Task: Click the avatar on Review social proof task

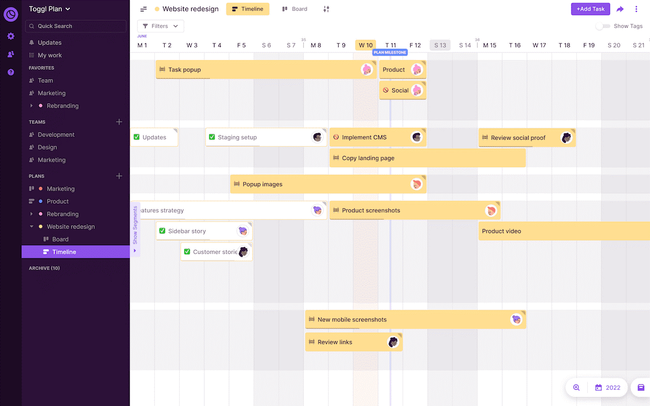Action: (x=567, y=137)
